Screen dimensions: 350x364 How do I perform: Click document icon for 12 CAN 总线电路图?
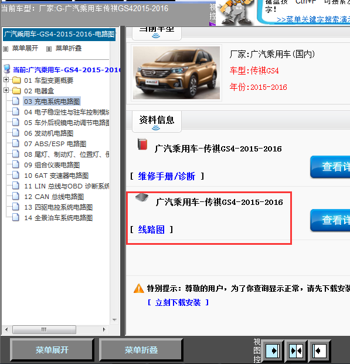(x=16, y=196)
